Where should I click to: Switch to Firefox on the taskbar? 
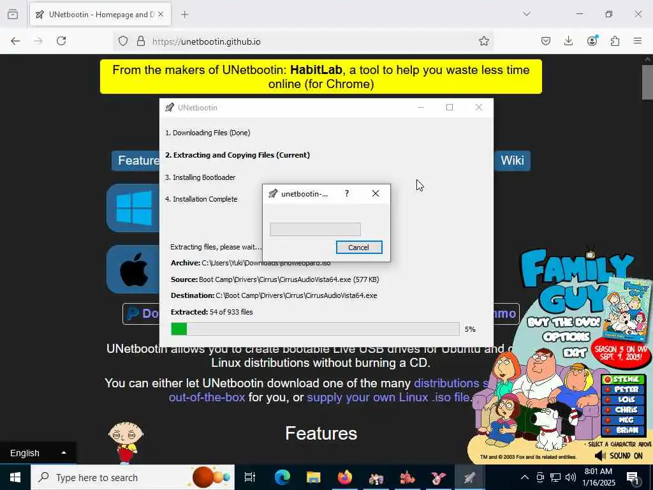[x=344, y=477]
